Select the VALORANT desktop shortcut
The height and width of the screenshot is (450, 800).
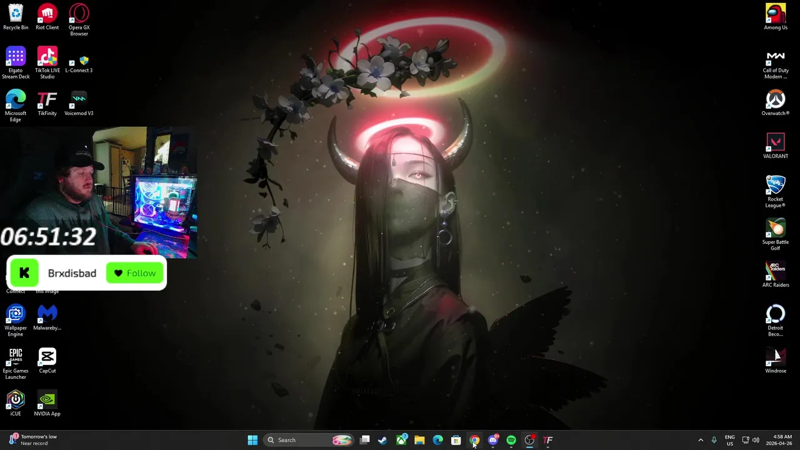coord(776,146)
